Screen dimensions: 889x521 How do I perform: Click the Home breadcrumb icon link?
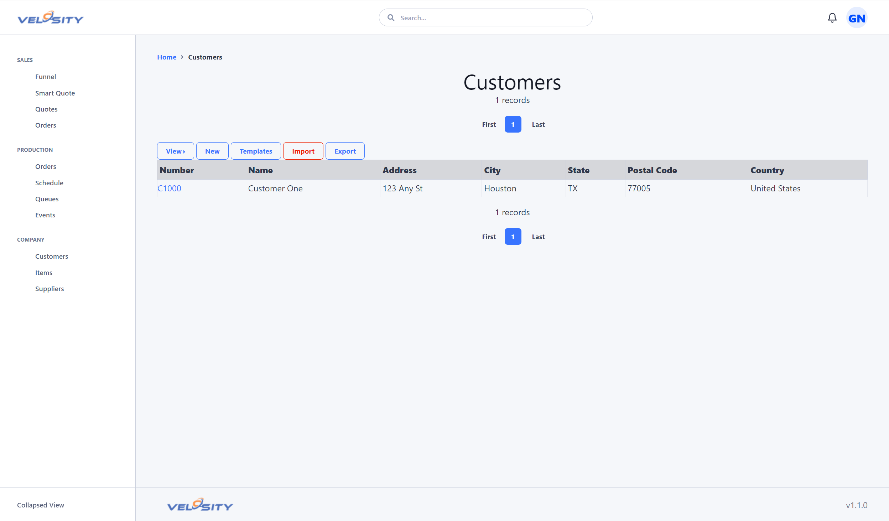pyautogui.click(x=167, y=57)
